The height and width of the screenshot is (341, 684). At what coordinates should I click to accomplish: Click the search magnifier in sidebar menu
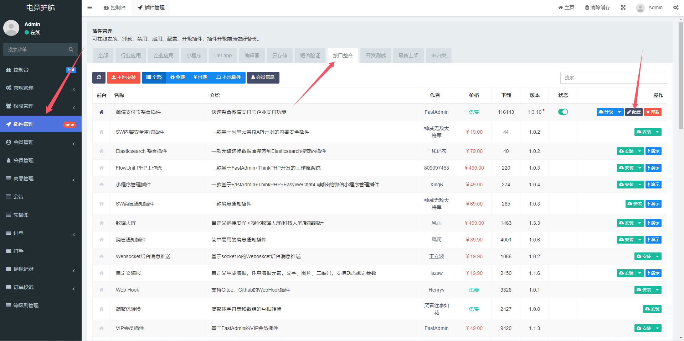point(71,49)
